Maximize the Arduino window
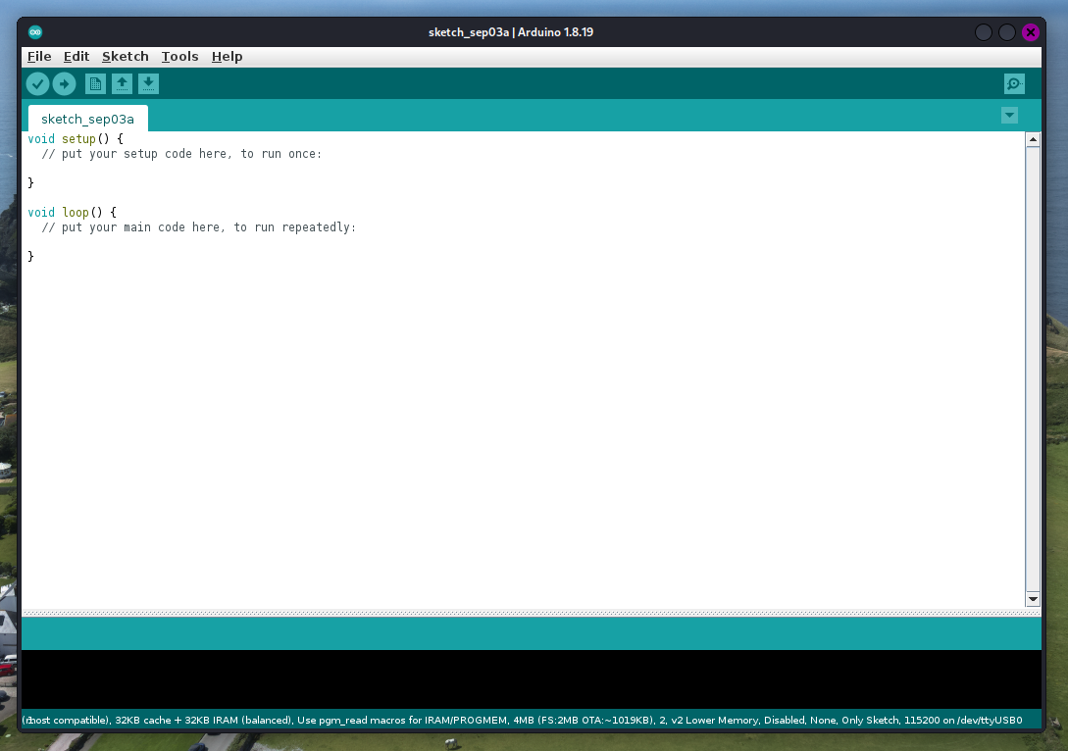This screenshot has height=751, width=1068. (1007, 32)
